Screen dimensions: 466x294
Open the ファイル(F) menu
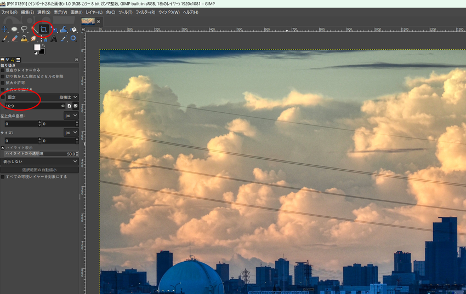click(x=9, y=12)
